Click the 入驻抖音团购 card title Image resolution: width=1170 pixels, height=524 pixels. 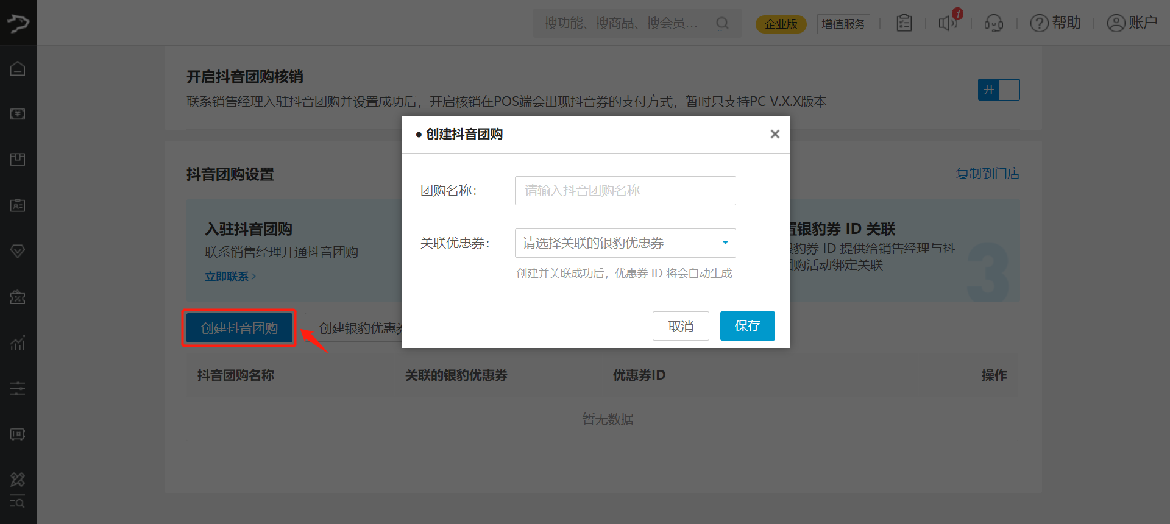point(249,229)
